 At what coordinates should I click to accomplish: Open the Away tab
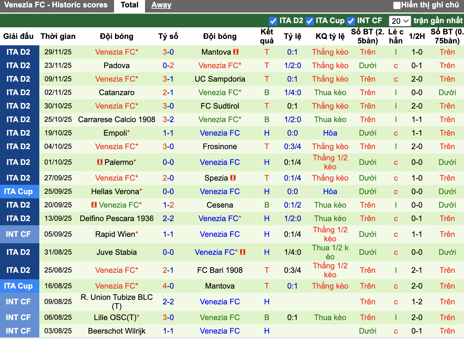tap(161, 5)
